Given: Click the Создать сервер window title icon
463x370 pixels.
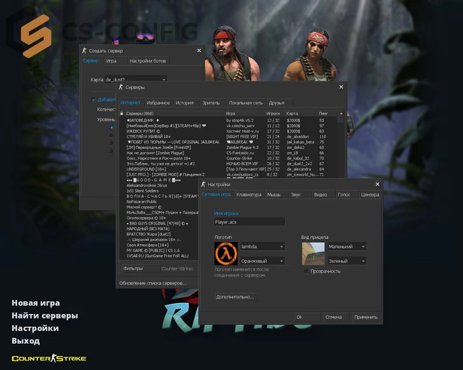Looking at the screenshot, I should (84, 50).
